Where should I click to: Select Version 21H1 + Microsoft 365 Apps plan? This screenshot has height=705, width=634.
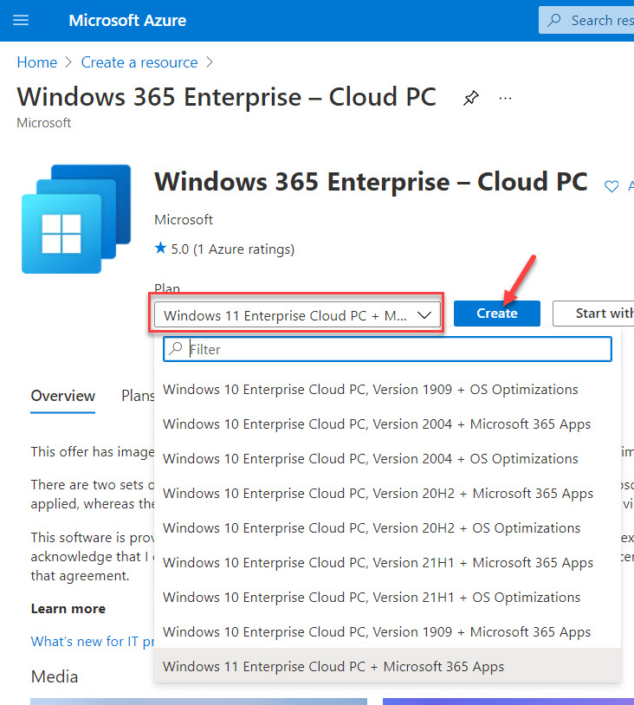tap(387, 562)
